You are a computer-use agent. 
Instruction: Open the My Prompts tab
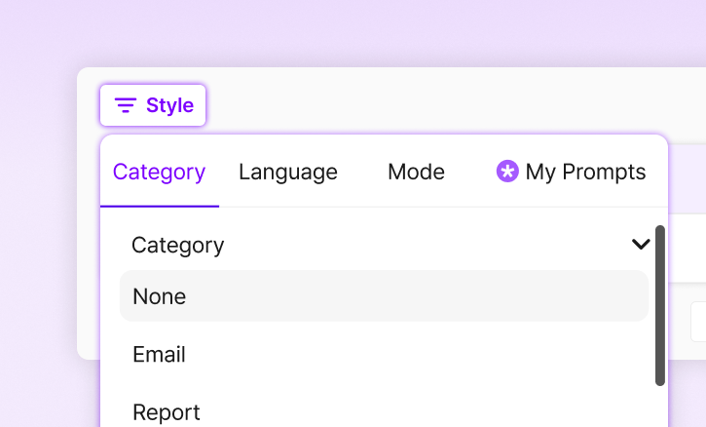click(571, 173)
